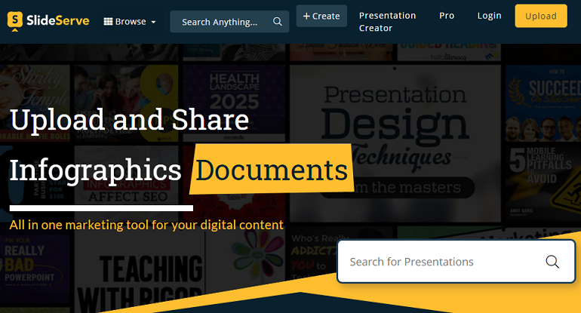581x313 pixels.
Task: Focus the Search Anything field
Action: (x=229, y=22)
